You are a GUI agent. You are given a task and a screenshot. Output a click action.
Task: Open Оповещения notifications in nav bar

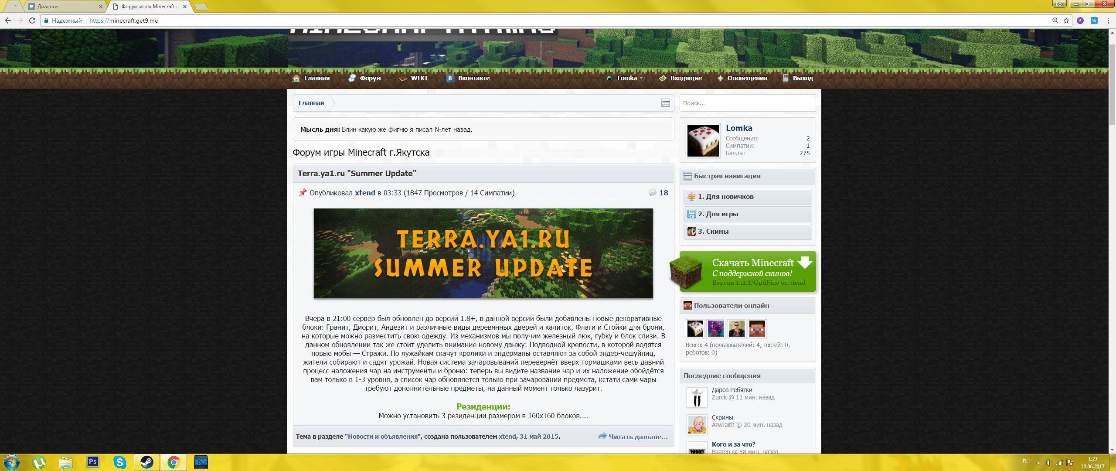[x=742, y=78]
